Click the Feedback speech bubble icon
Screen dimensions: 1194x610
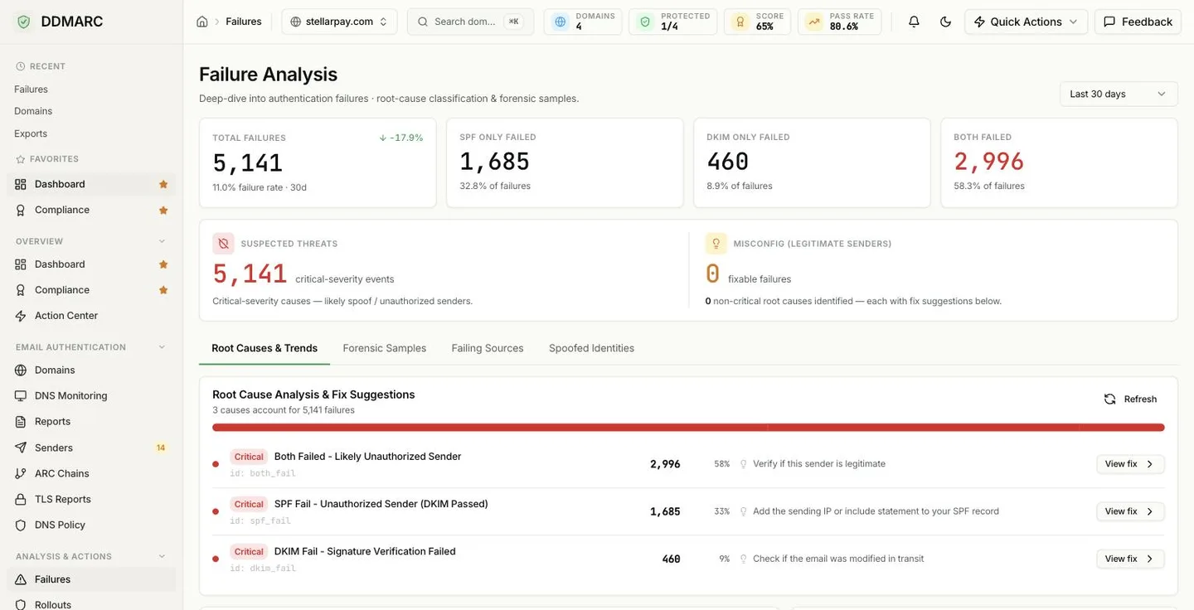point(1109,22)
